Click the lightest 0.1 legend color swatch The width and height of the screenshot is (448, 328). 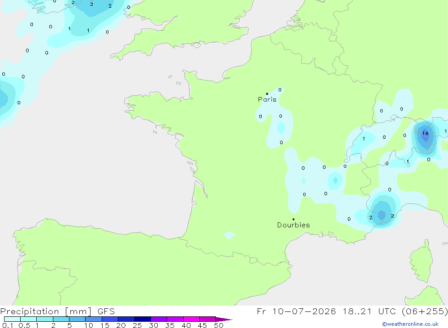coord(12,319)
